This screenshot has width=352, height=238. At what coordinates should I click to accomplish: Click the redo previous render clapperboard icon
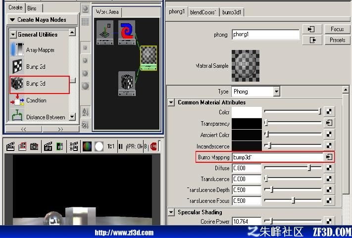[10, 146]
